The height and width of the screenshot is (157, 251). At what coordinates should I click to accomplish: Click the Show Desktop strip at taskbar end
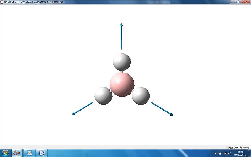(249, 153)
